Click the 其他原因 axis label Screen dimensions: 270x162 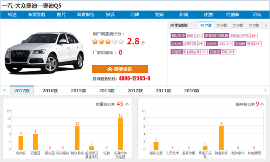[x=254, y=153]
